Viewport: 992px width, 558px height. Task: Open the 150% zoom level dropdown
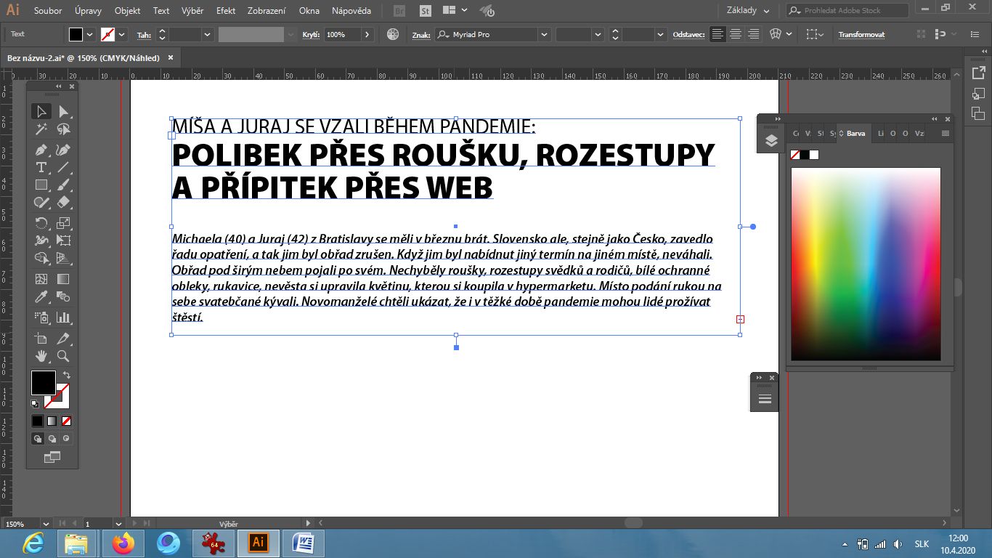point(46,524)
